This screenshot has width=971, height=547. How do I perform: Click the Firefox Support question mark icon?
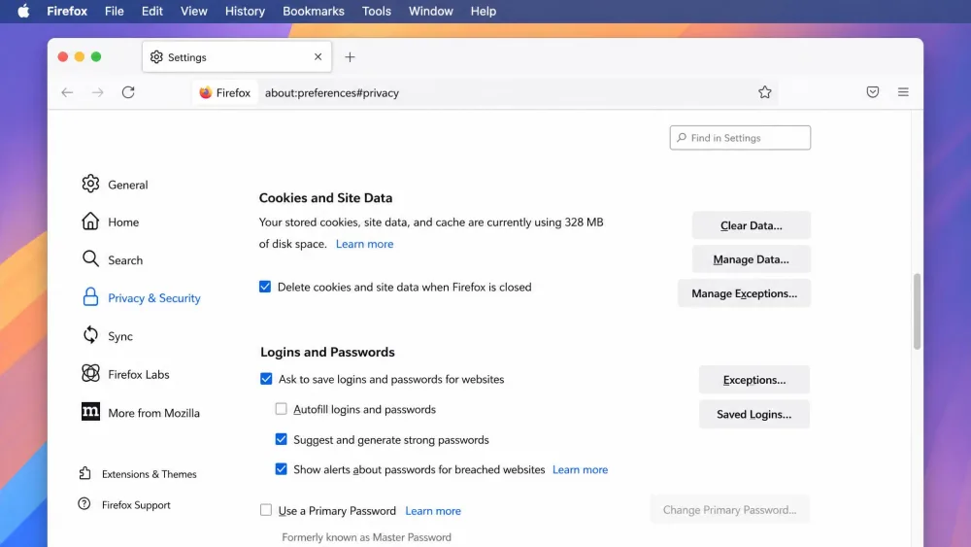(x=84, y=504)
